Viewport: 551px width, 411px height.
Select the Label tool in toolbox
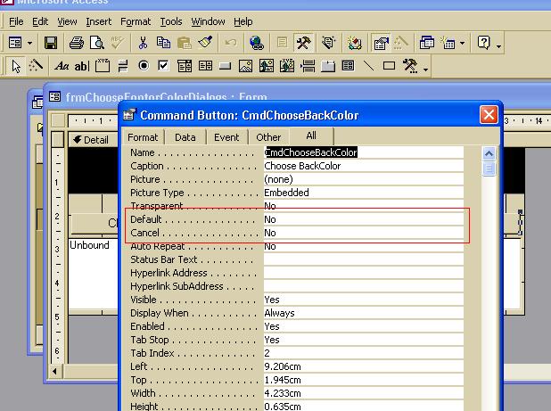(x=62, y=66)
